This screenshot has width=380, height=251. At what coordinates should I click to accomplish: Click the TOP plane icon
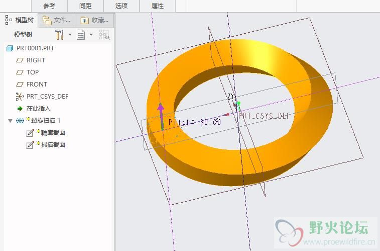[x=20, y=72]
